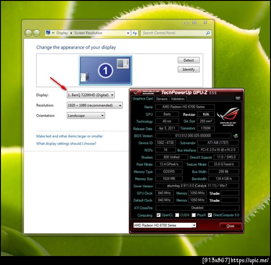271x265 pixels.
Task: Open the Orientation dropdown set to Landscape
Action: (86, 115)
